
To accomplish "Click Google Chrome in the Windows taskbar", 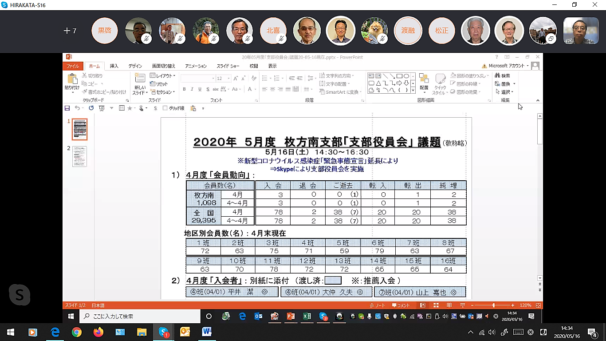I will click(x=77, y=332).
